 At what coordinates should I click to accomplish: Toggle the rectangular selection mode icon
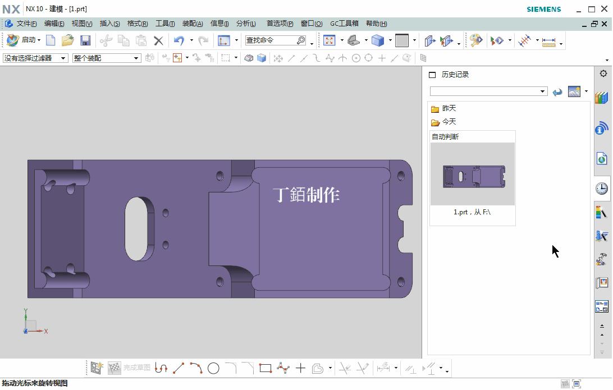click(x=225, y=58)
